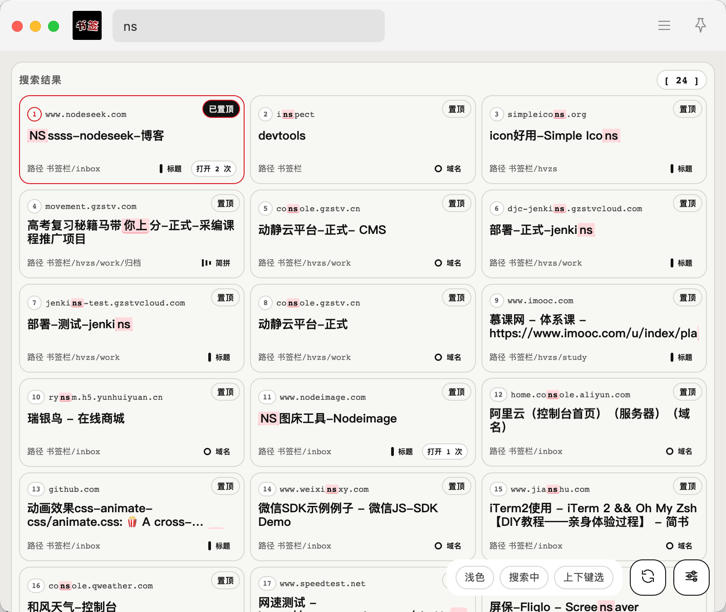Toggle 置顶 on the simpleicons.org card
Screen dimensions: 726x612
(687, 109)
